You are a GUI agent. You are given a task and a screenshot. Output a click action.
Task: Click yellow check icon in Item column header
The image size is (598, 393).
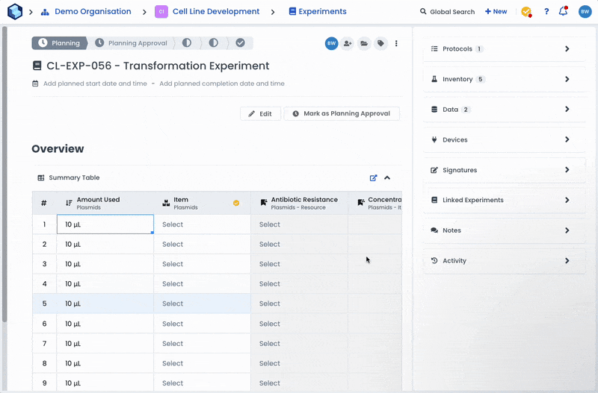point(236,203)
